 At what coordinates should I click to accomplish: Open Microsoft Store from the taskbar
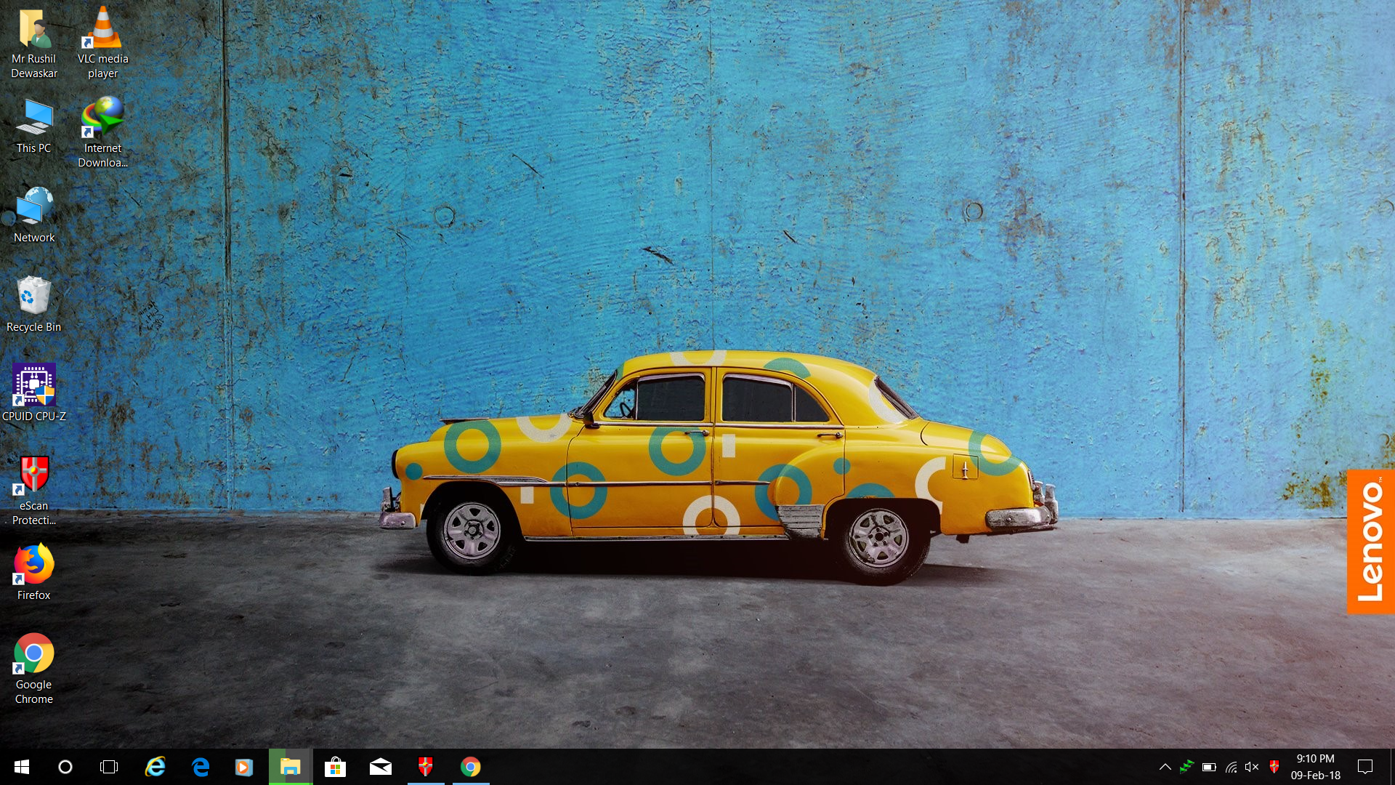click(x=335, y=767)
